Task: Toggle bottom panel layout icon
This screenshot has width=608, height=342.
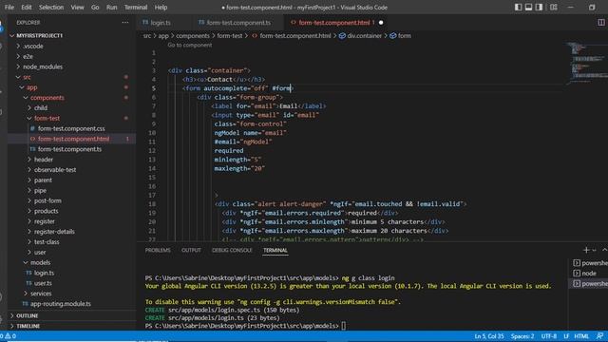Action: [x=528, y=7]
